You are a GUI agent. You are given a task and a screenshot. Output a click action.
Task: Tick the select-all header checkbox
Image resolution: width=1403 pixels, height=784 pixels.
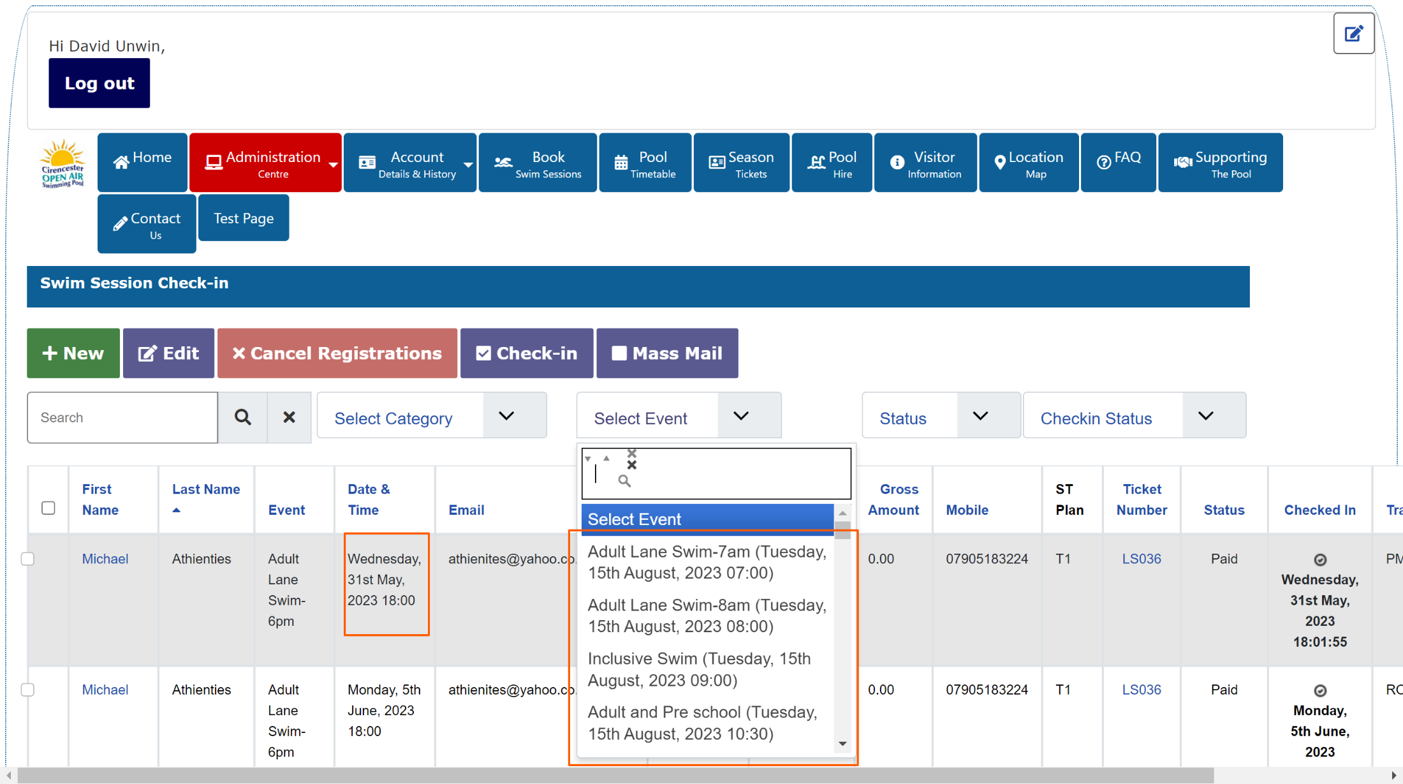tap(48, 508)
